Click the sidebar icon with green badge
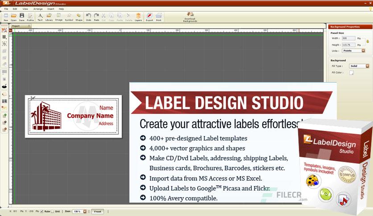Screen dimensions: 373x216 click(4, 116)
